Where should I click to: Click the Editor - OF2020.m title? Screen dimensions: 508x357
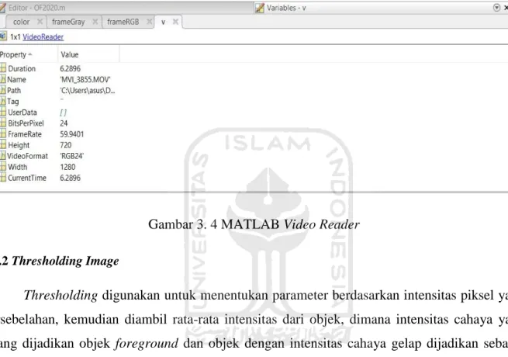[37, 8]
